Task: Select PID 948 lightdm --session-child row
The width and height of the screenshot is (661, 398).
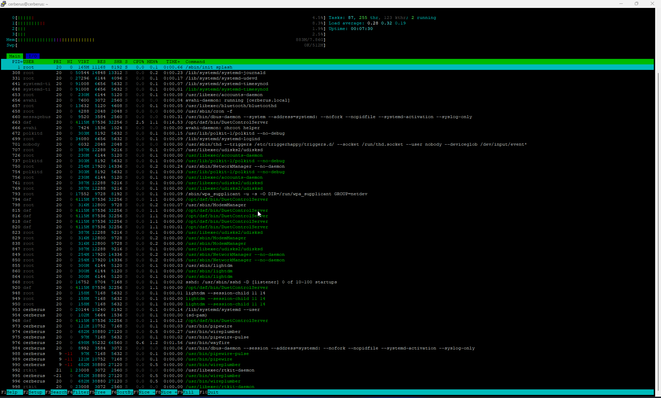Action: pos(327,293)
